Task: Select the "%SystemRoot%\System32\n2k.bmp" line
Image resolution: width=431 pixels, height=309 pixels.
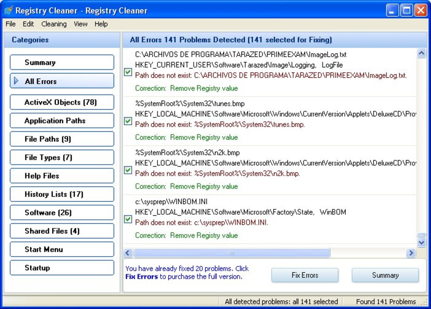Action: click(187, 153)
